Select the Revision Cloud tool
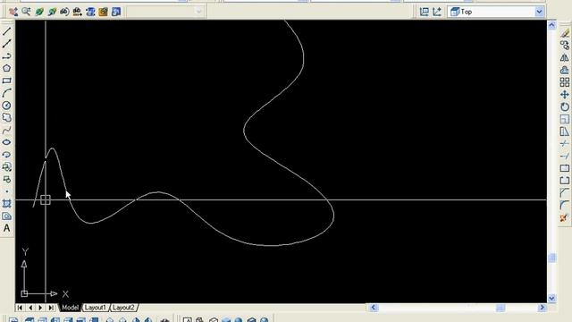Image resolution: width=572 pixels, height=322 pixels. click(6, 117)
